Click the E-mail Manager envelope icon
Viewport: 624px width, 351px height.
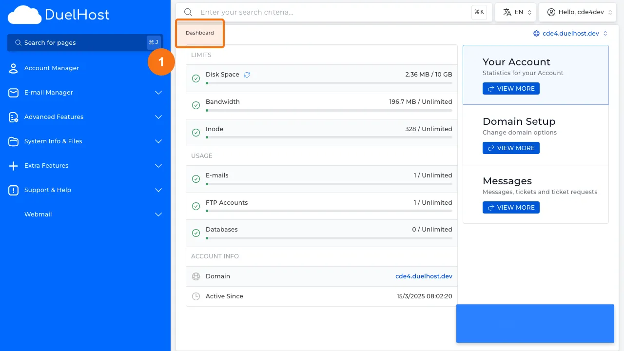click(13, 92)
